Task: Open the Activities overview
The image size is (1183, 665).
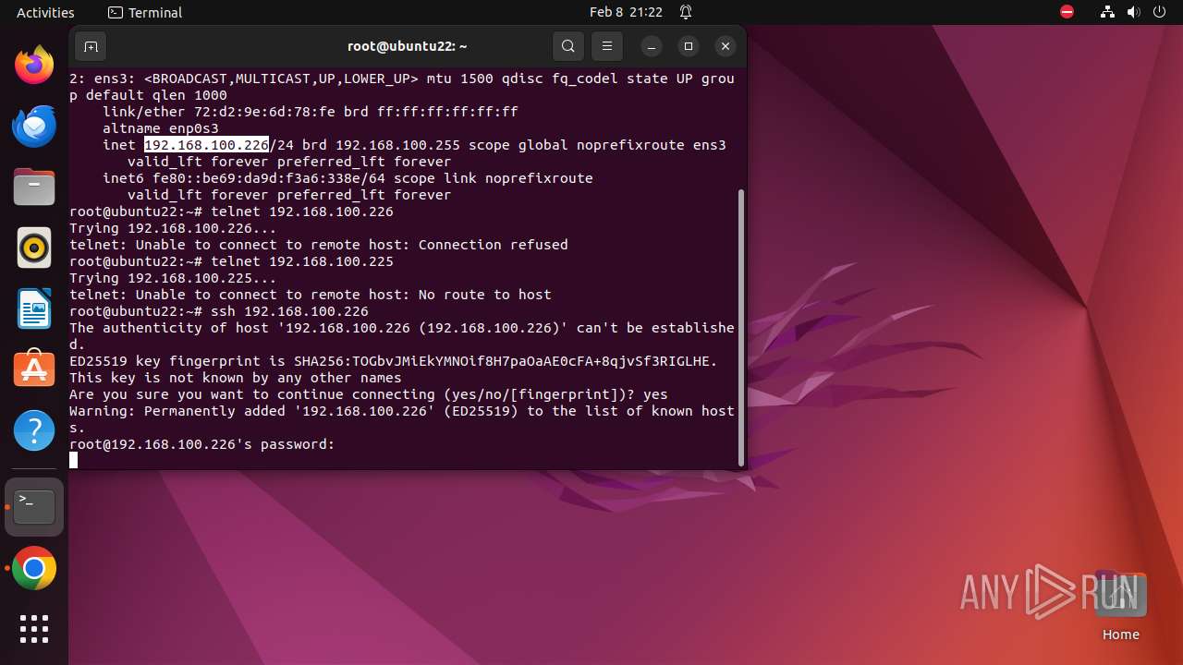Action: click(45, 12)
